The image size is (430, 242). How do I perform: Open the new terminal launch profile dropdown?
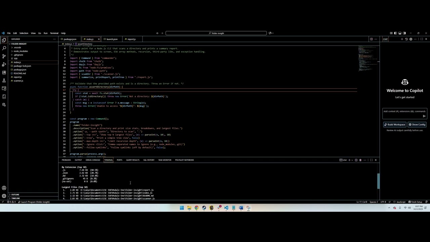pos(352,160)
